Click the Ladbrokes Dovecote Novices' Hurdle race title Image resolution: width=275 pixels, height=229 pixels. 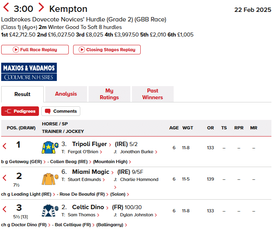pos(84,19)
